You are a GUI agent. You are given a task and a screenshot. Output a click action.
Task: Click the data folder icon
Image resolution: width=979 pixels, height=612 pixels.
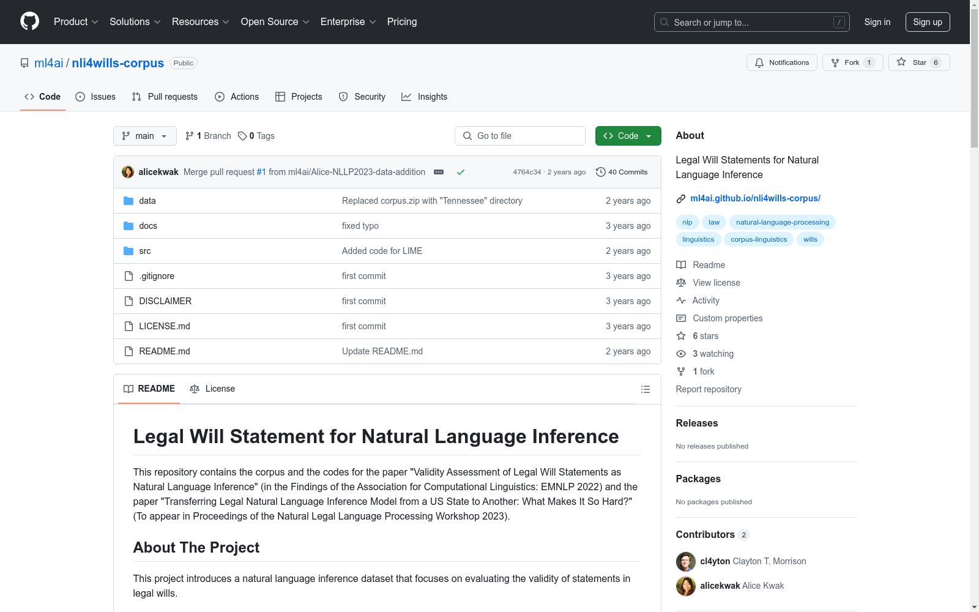tap(128, 201)
